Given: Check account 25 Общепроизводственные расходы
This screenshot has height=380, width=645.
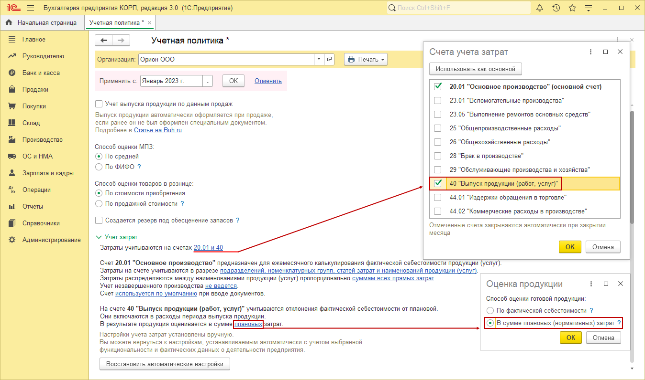Looking at the screenshot, I should tap(437, 128).
